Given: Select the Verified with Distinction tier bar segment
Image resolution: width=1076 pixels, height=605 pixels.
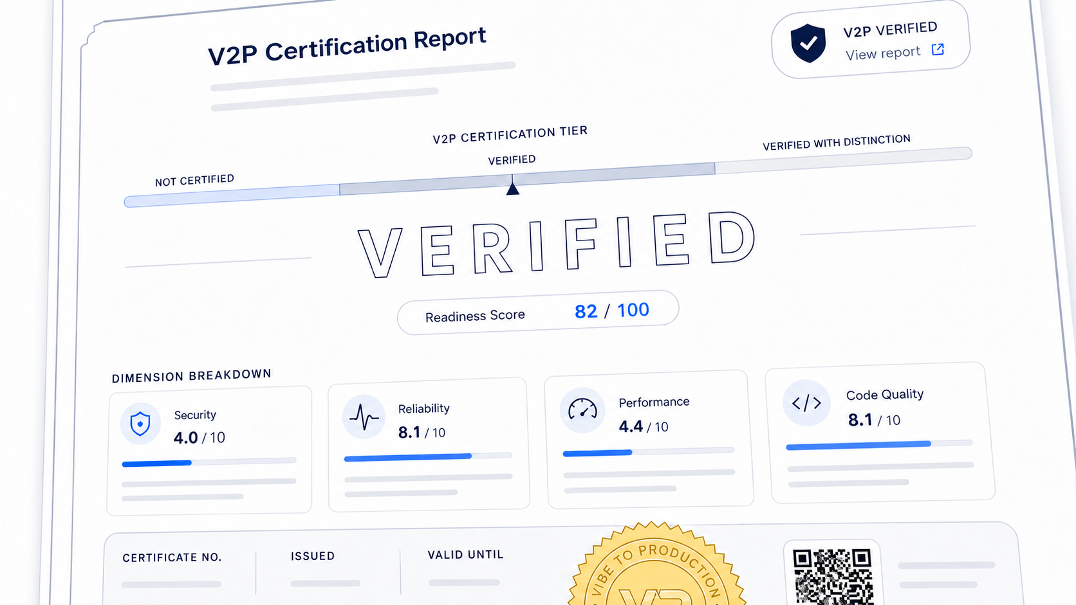Looking at the screenshot, I should pos(844,160).
